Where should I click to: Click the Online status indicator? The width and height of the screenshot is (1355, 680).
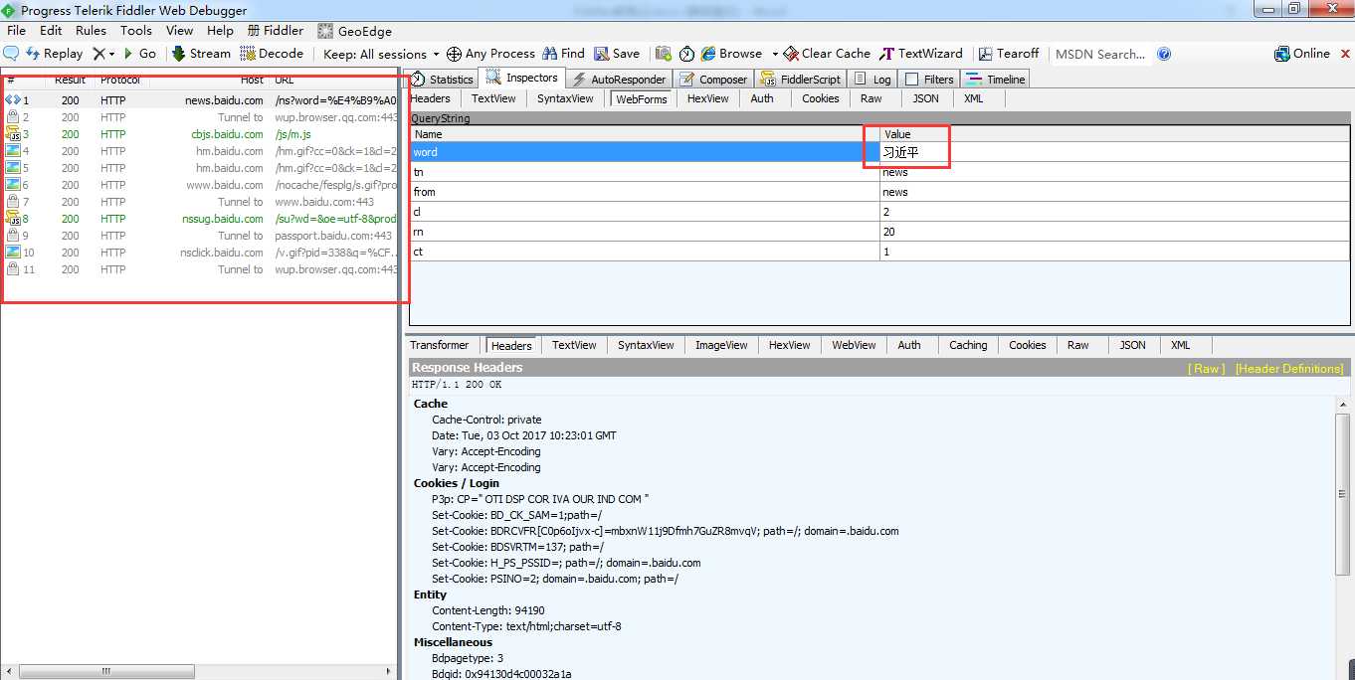(x=1302, y=54)
